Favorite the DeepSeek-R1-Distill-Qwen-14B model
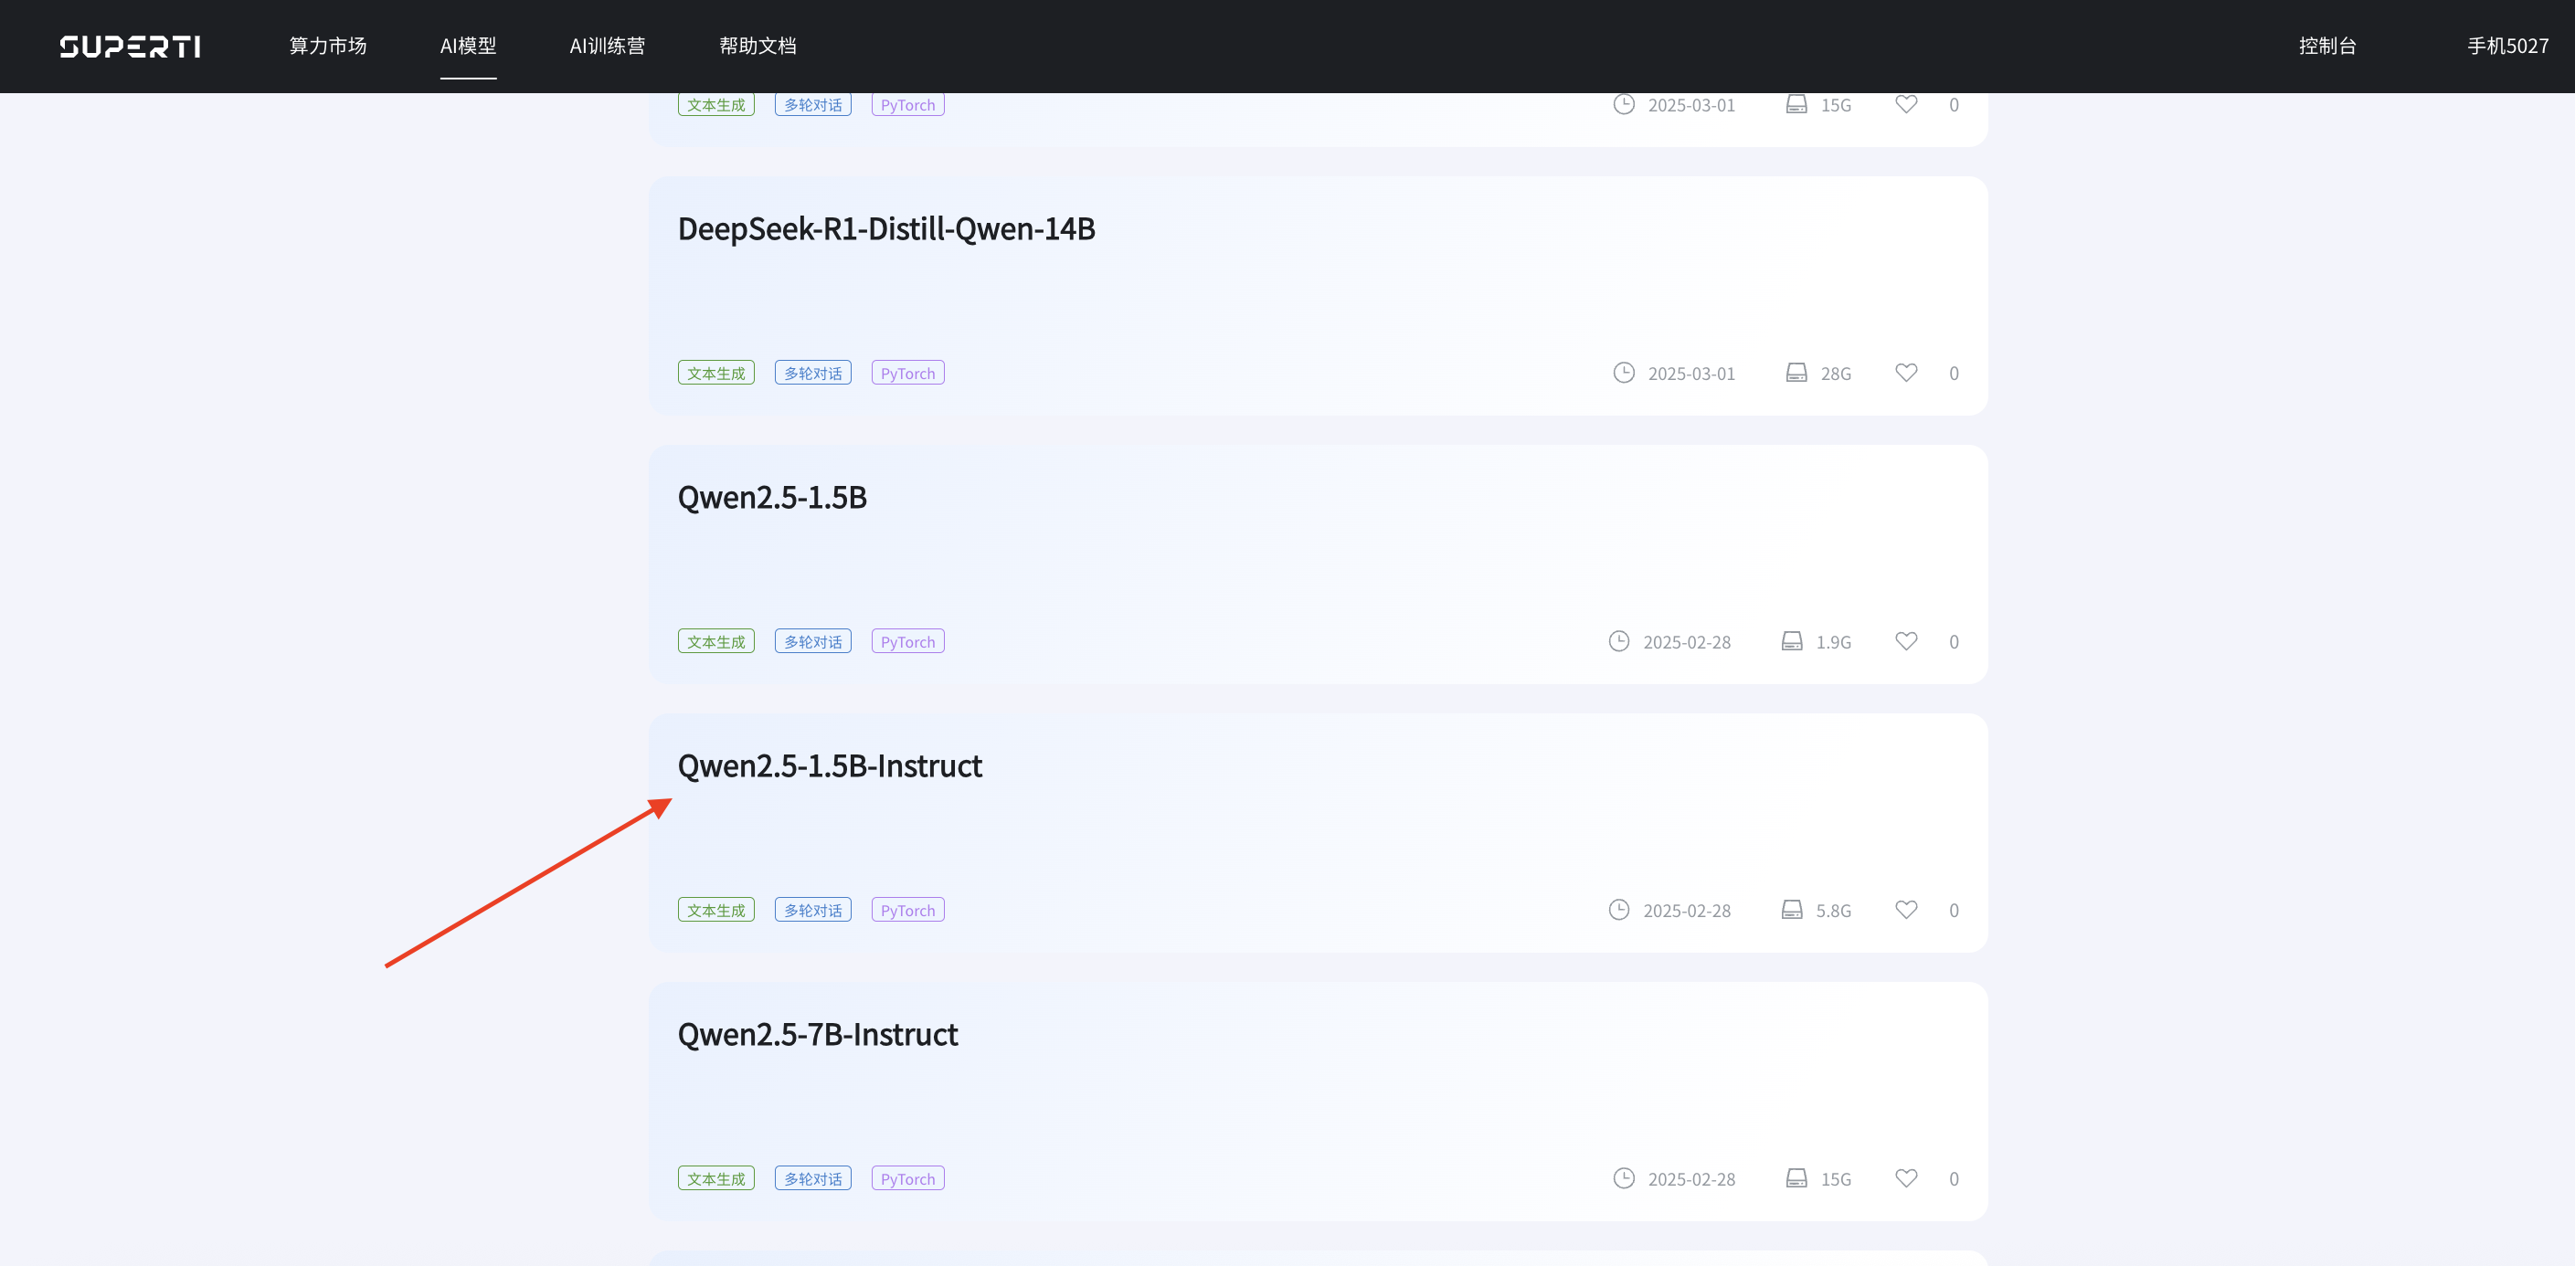 tap(1906, 373)
